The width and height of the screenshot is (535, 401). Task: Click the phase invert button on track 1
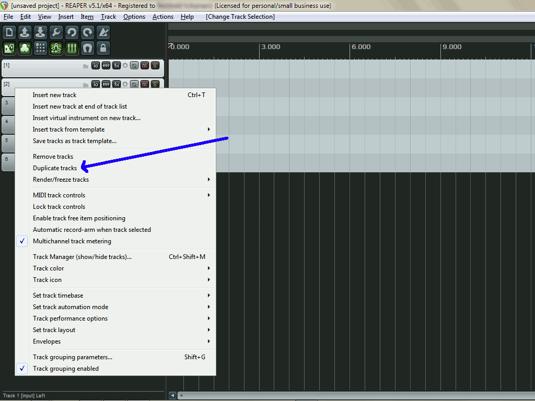pos(134,65)
